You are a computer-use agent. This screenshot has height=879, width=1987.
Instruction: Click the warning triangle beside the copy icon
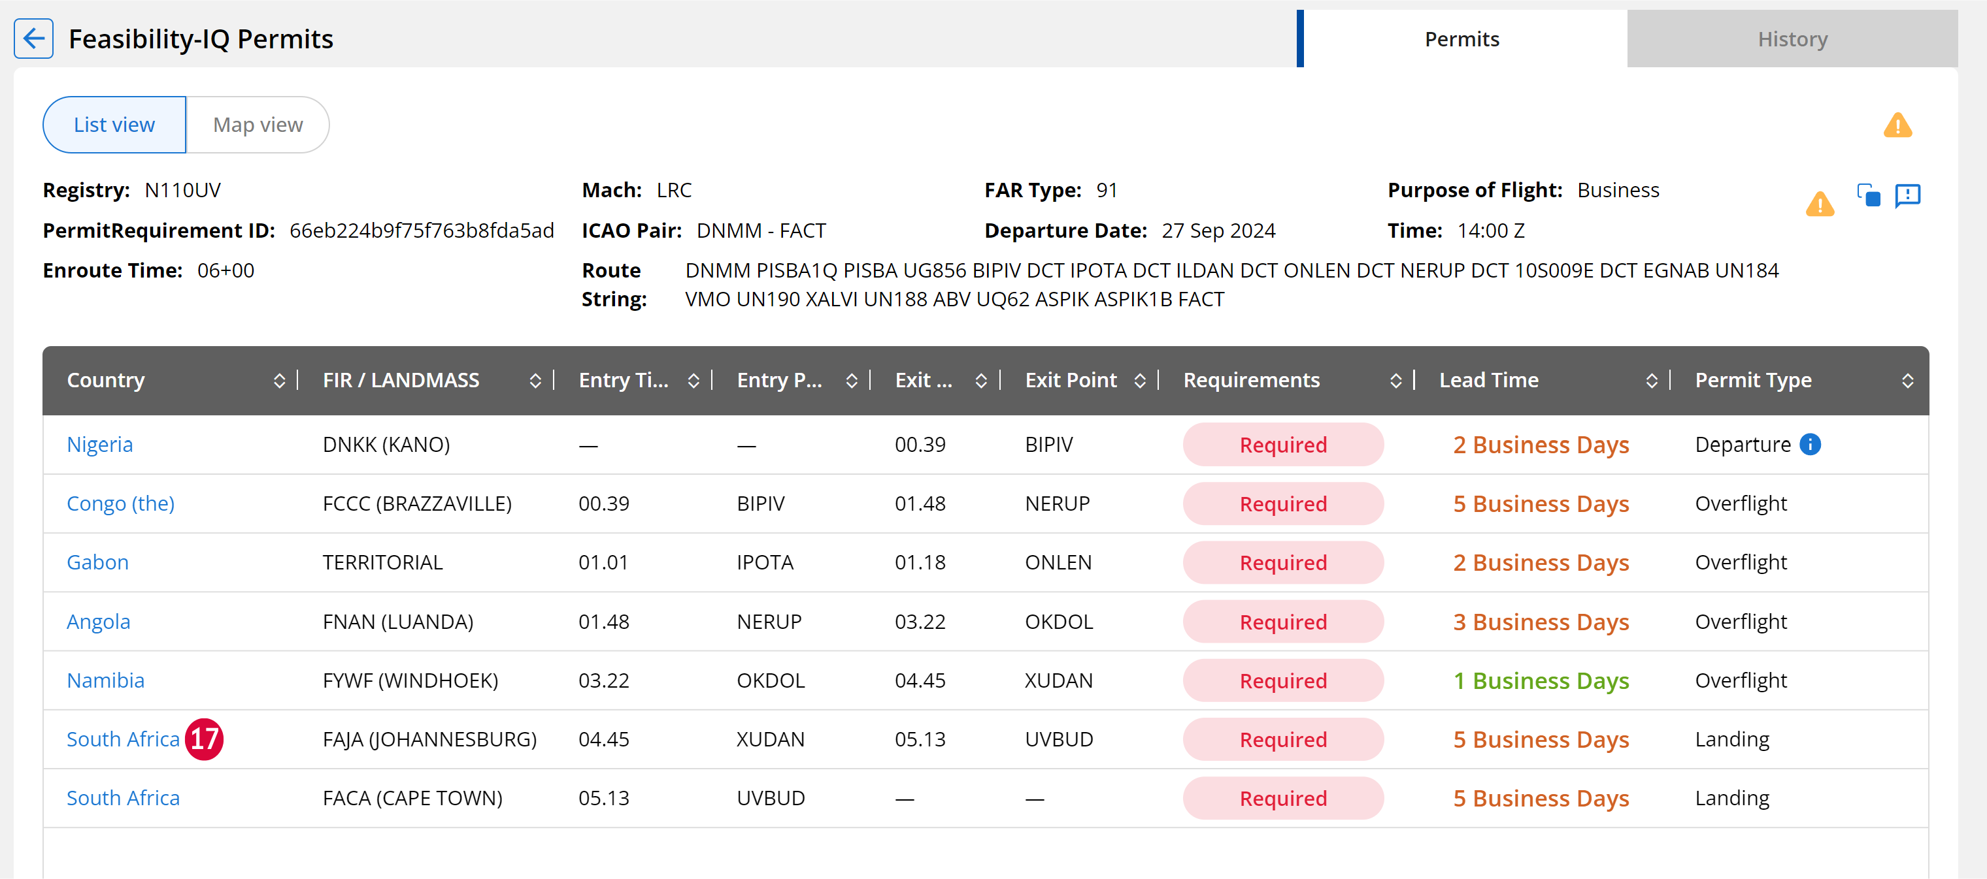[1820, 204]
